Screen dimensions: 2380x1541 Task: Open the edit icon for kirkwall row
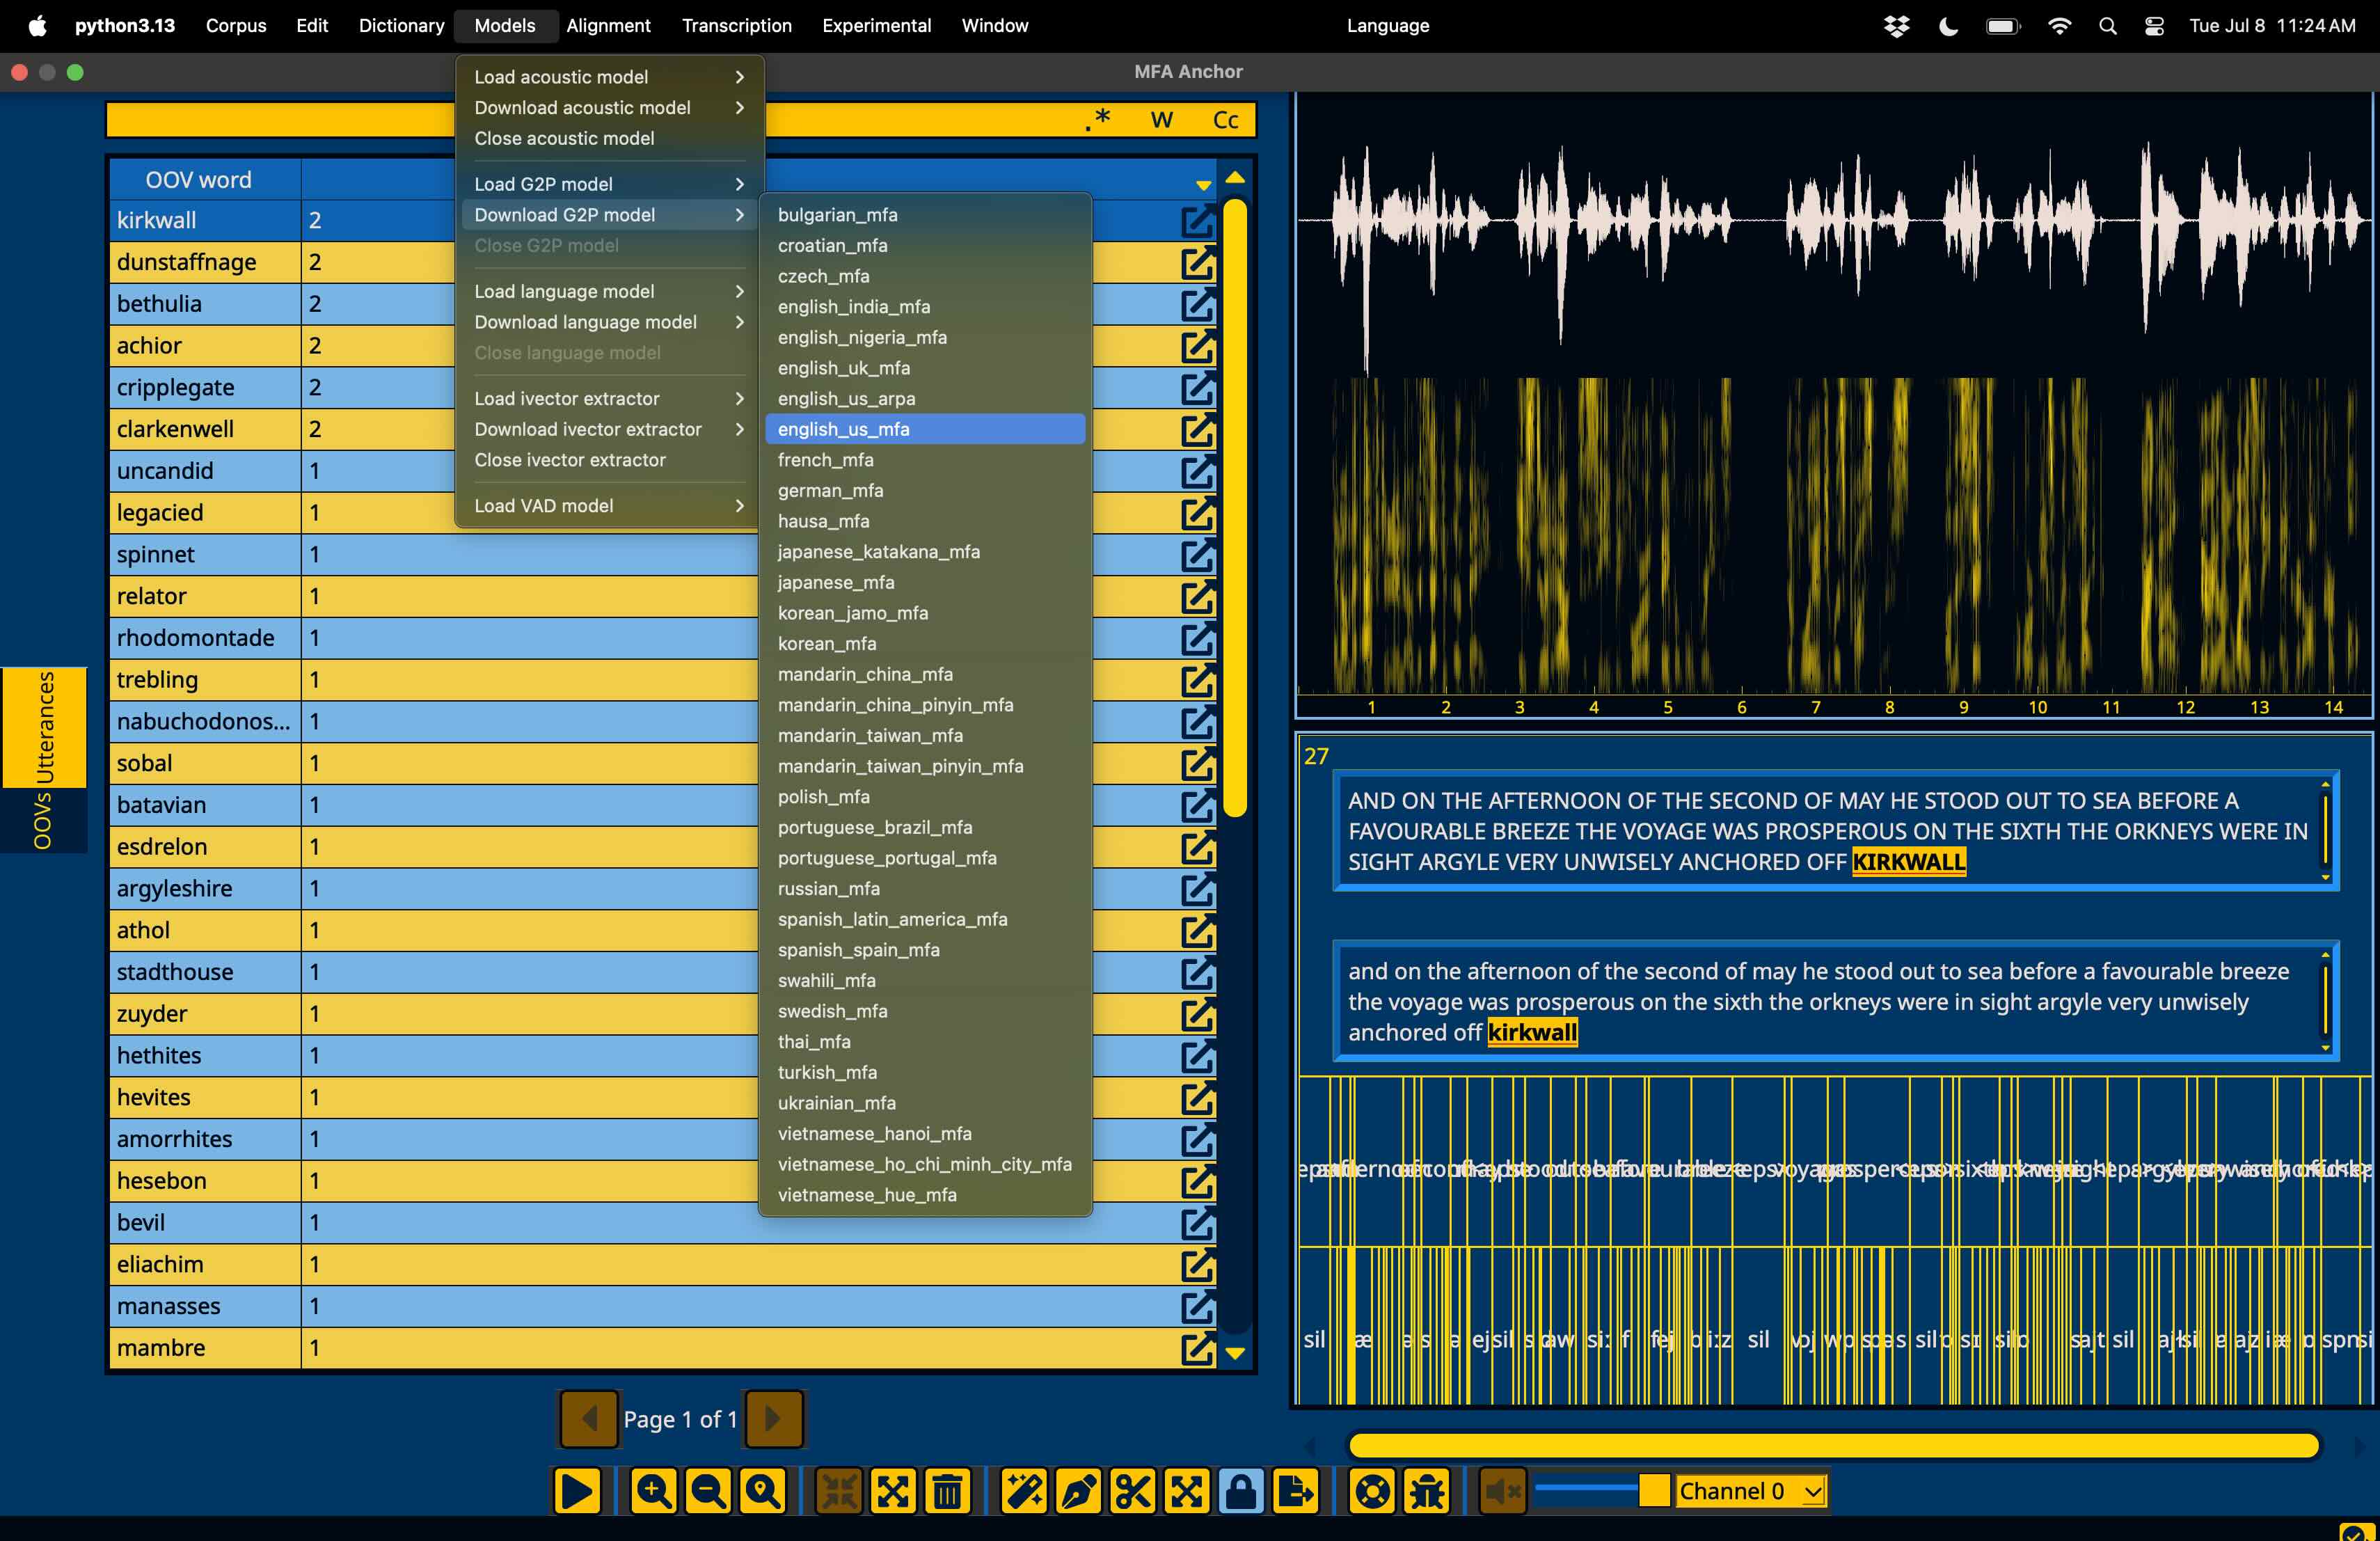(1197, 221)
